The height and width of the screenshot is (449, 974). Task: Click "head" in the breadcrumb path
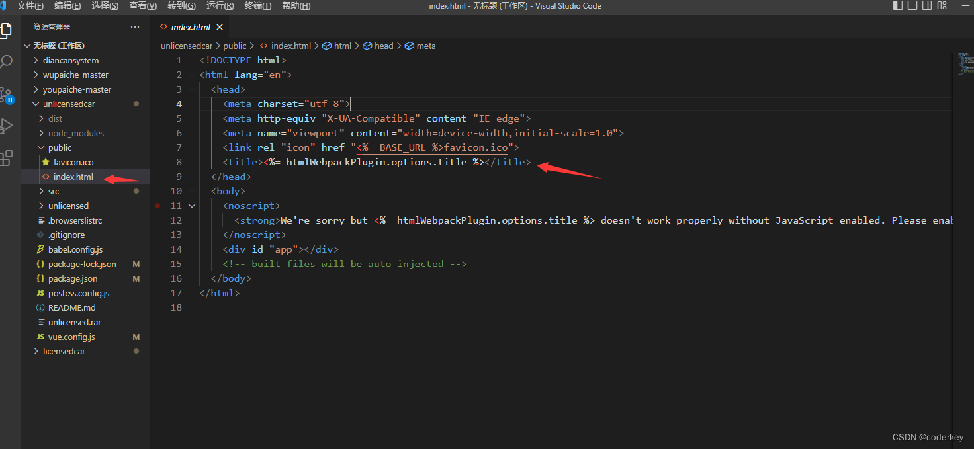382,46
